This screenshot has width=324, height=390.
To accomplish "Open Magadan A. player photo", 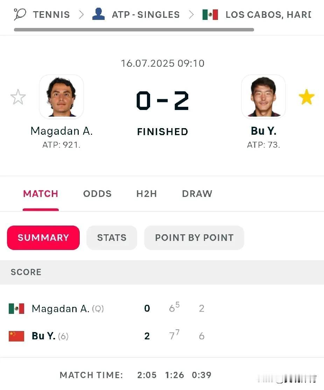I will (x=61, y=96).
